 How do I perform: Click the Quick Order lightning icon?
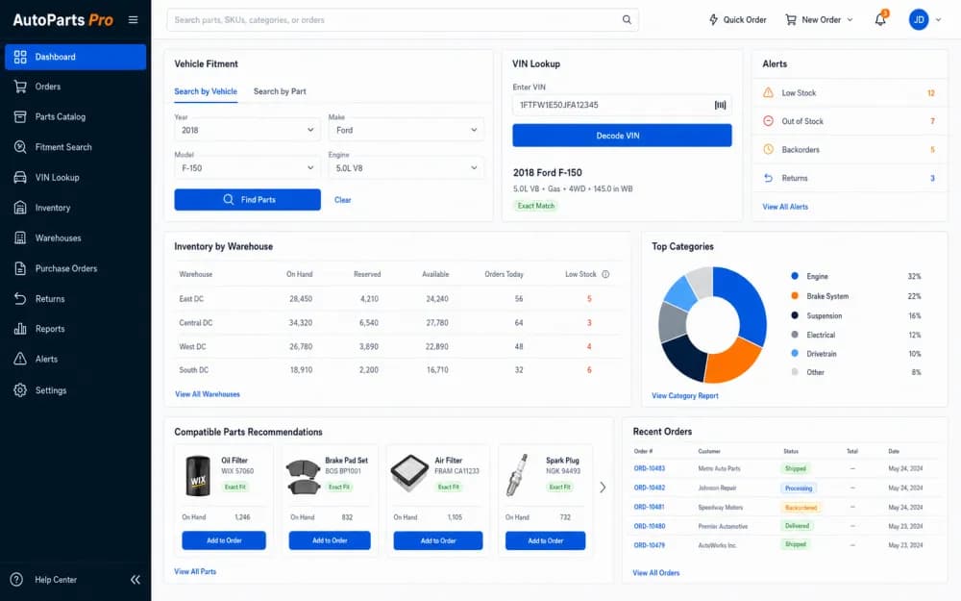tap(713, 19)
